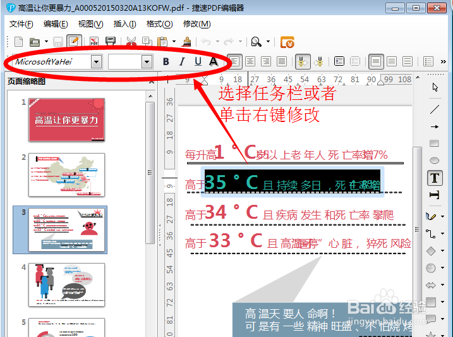Click the Paste clipboard icon

click(x=162, y=42)
